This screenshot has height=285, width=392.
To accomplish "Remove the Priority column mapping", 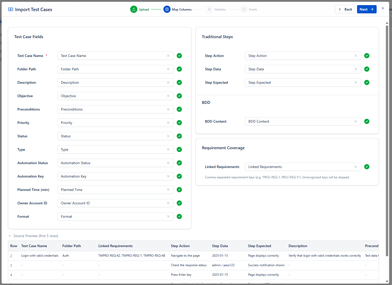I will (168, 123).
